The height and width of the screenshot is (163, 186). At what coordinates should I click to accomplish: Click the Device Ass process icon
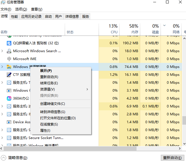tap(9, 122)
